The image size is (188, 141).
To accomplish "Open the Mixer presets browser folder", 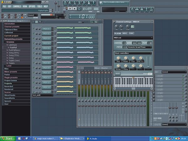I will [x=11, y=71].
